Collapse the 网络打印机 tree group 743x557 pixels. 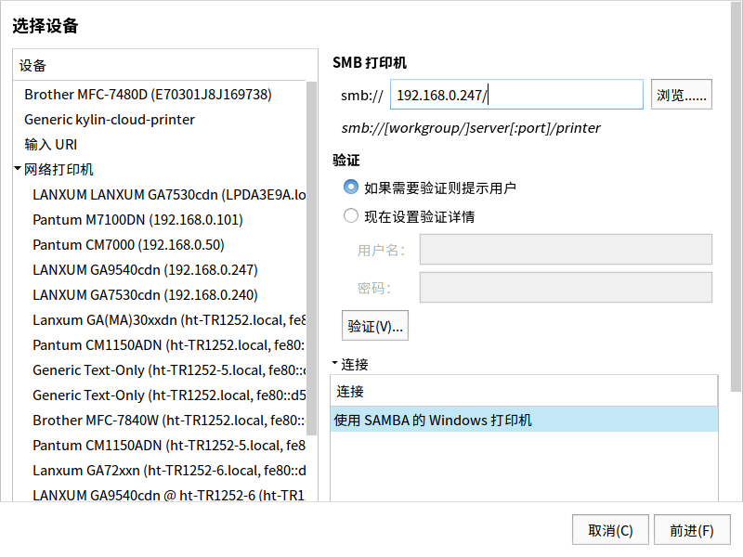(18, 168)
